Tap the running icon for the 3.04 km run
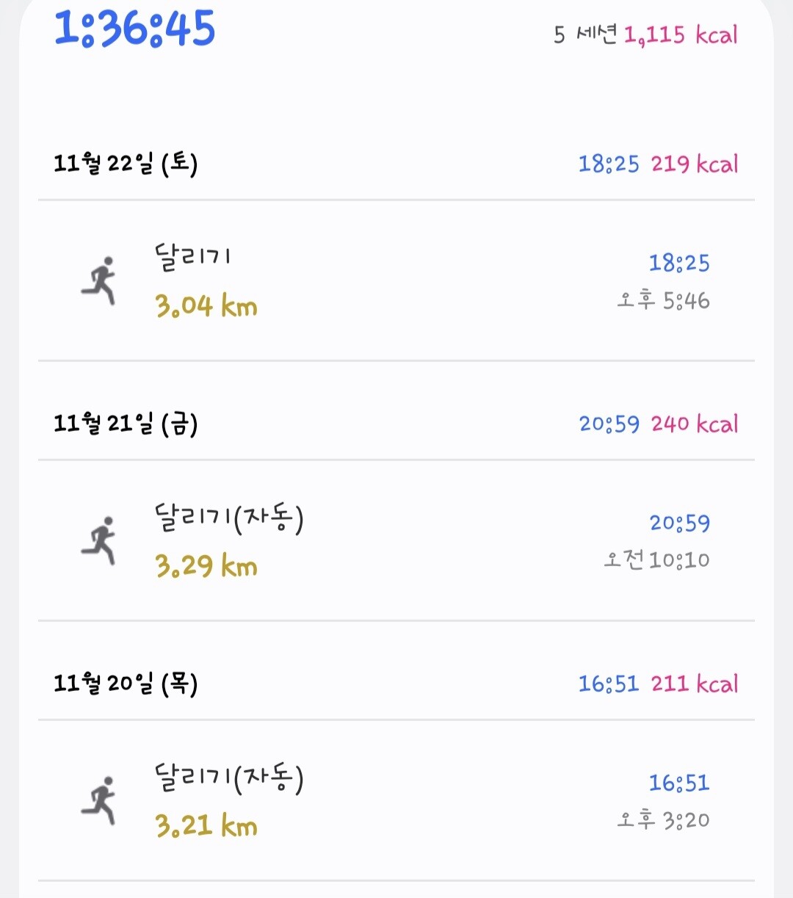The image size is (793, 898). click(x=98, y=280)
